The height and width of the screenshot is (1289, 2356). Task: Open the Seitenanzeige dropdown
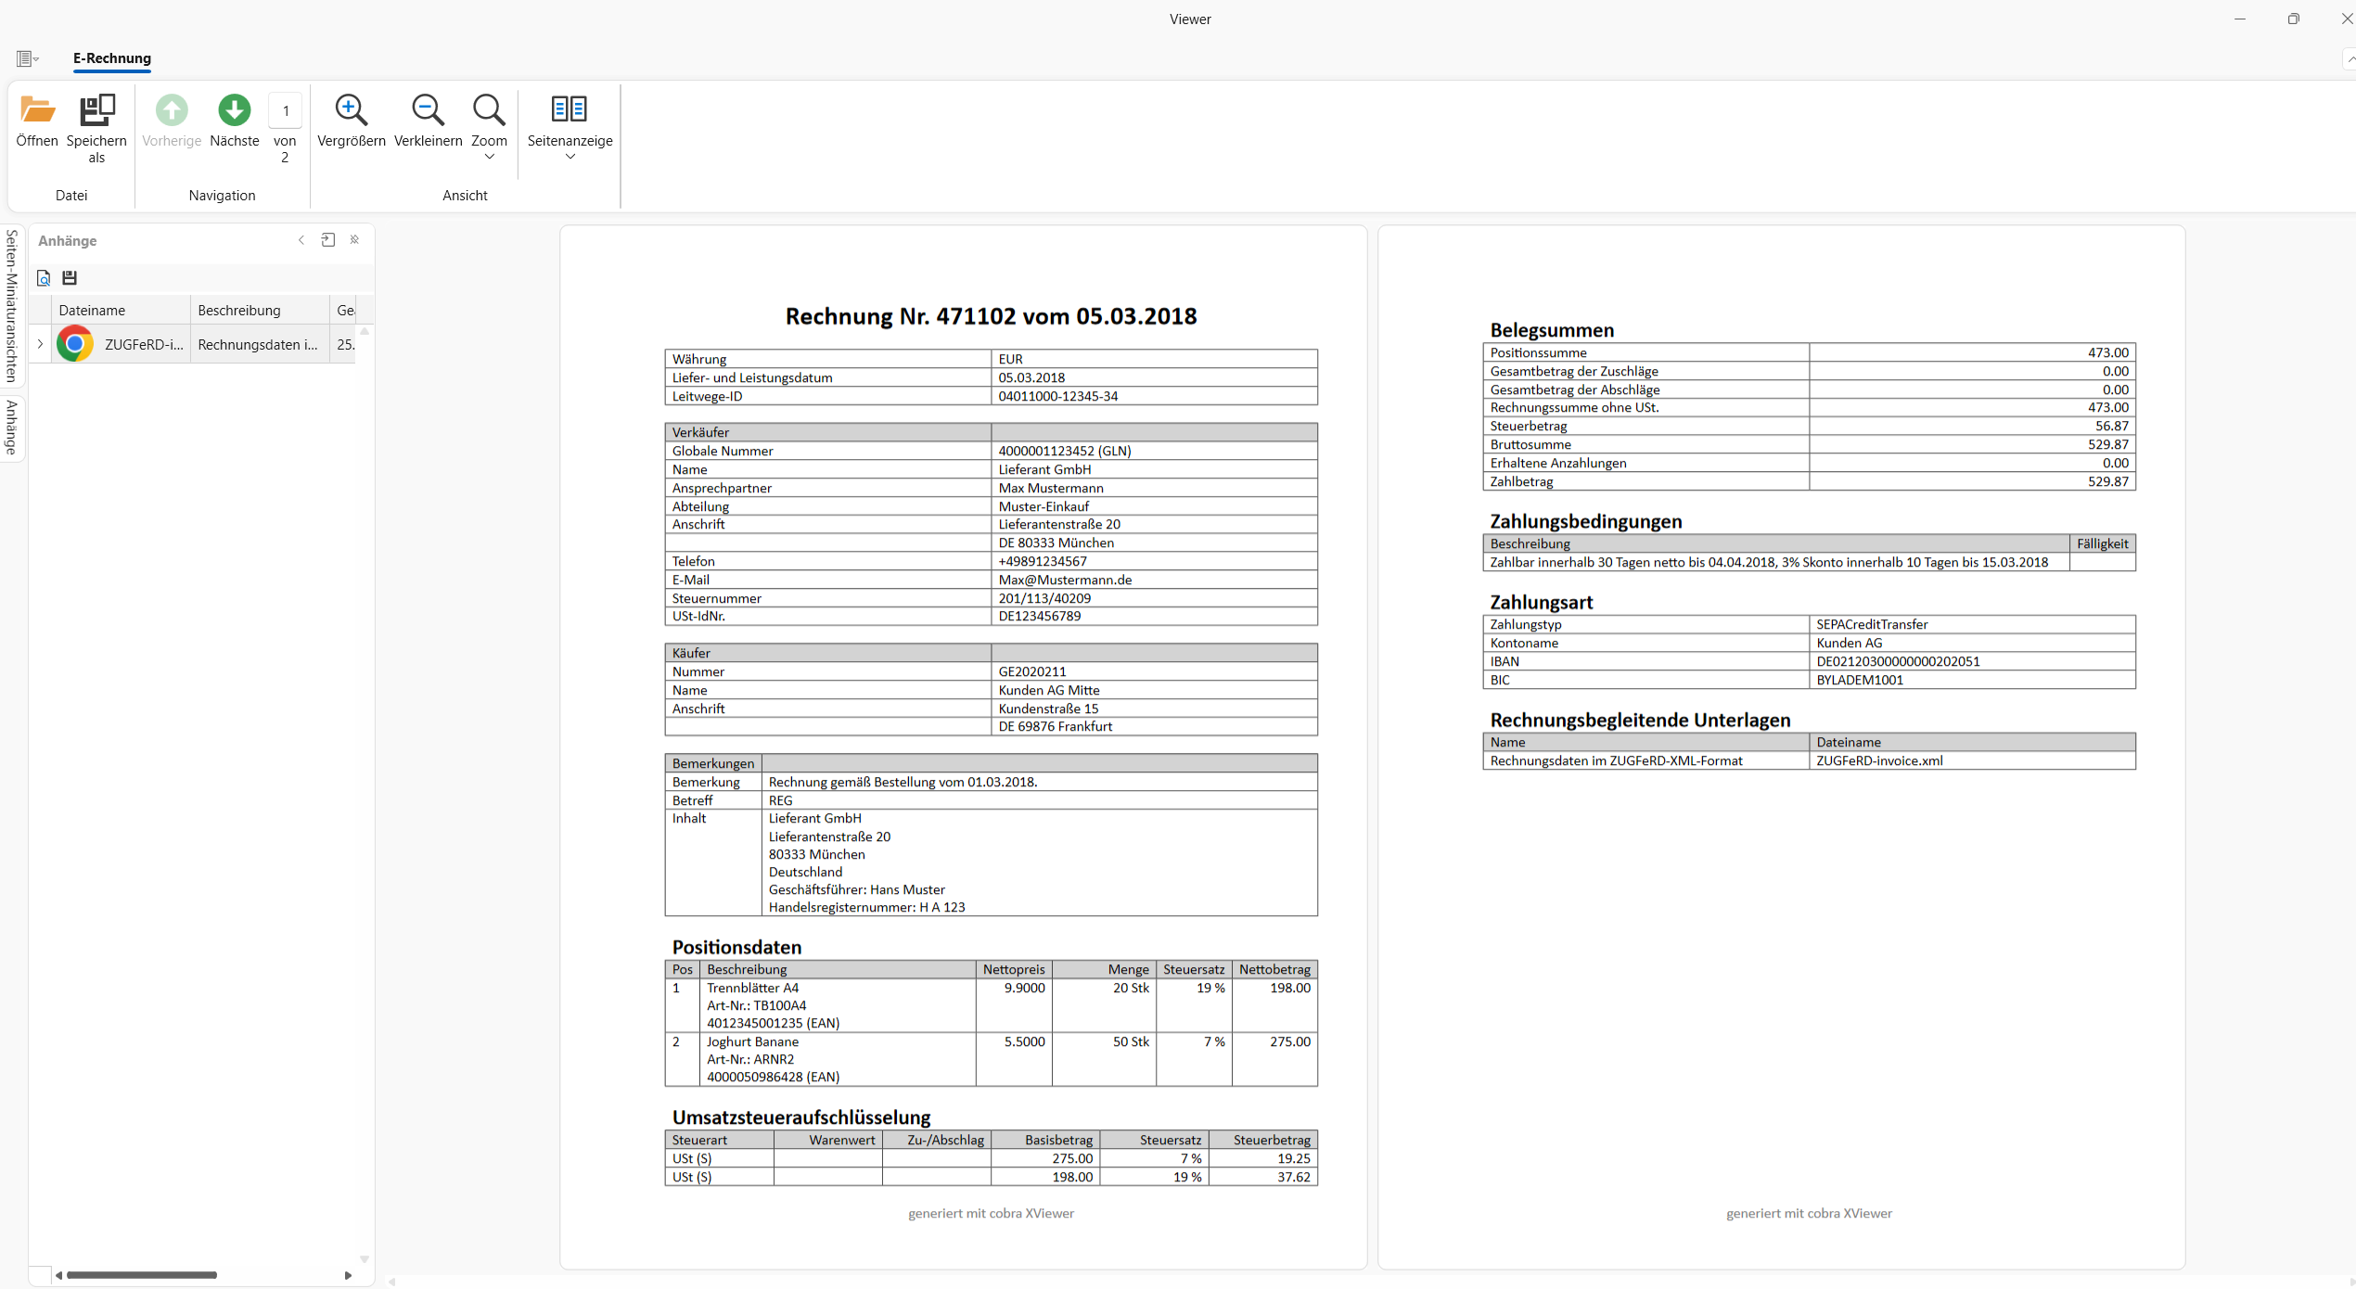click(x=570, y=128)
